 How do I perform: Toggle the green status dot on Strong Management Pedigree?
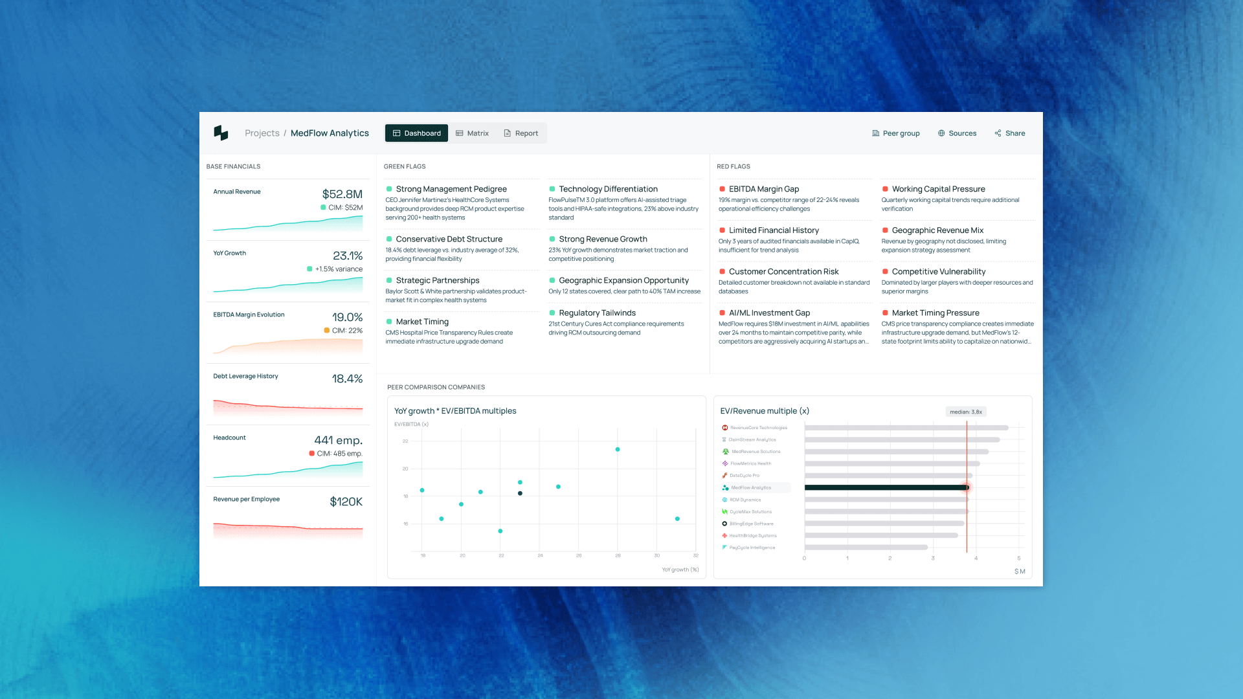388,189
